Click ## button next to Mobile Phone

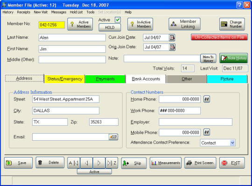tap(207, 132)
